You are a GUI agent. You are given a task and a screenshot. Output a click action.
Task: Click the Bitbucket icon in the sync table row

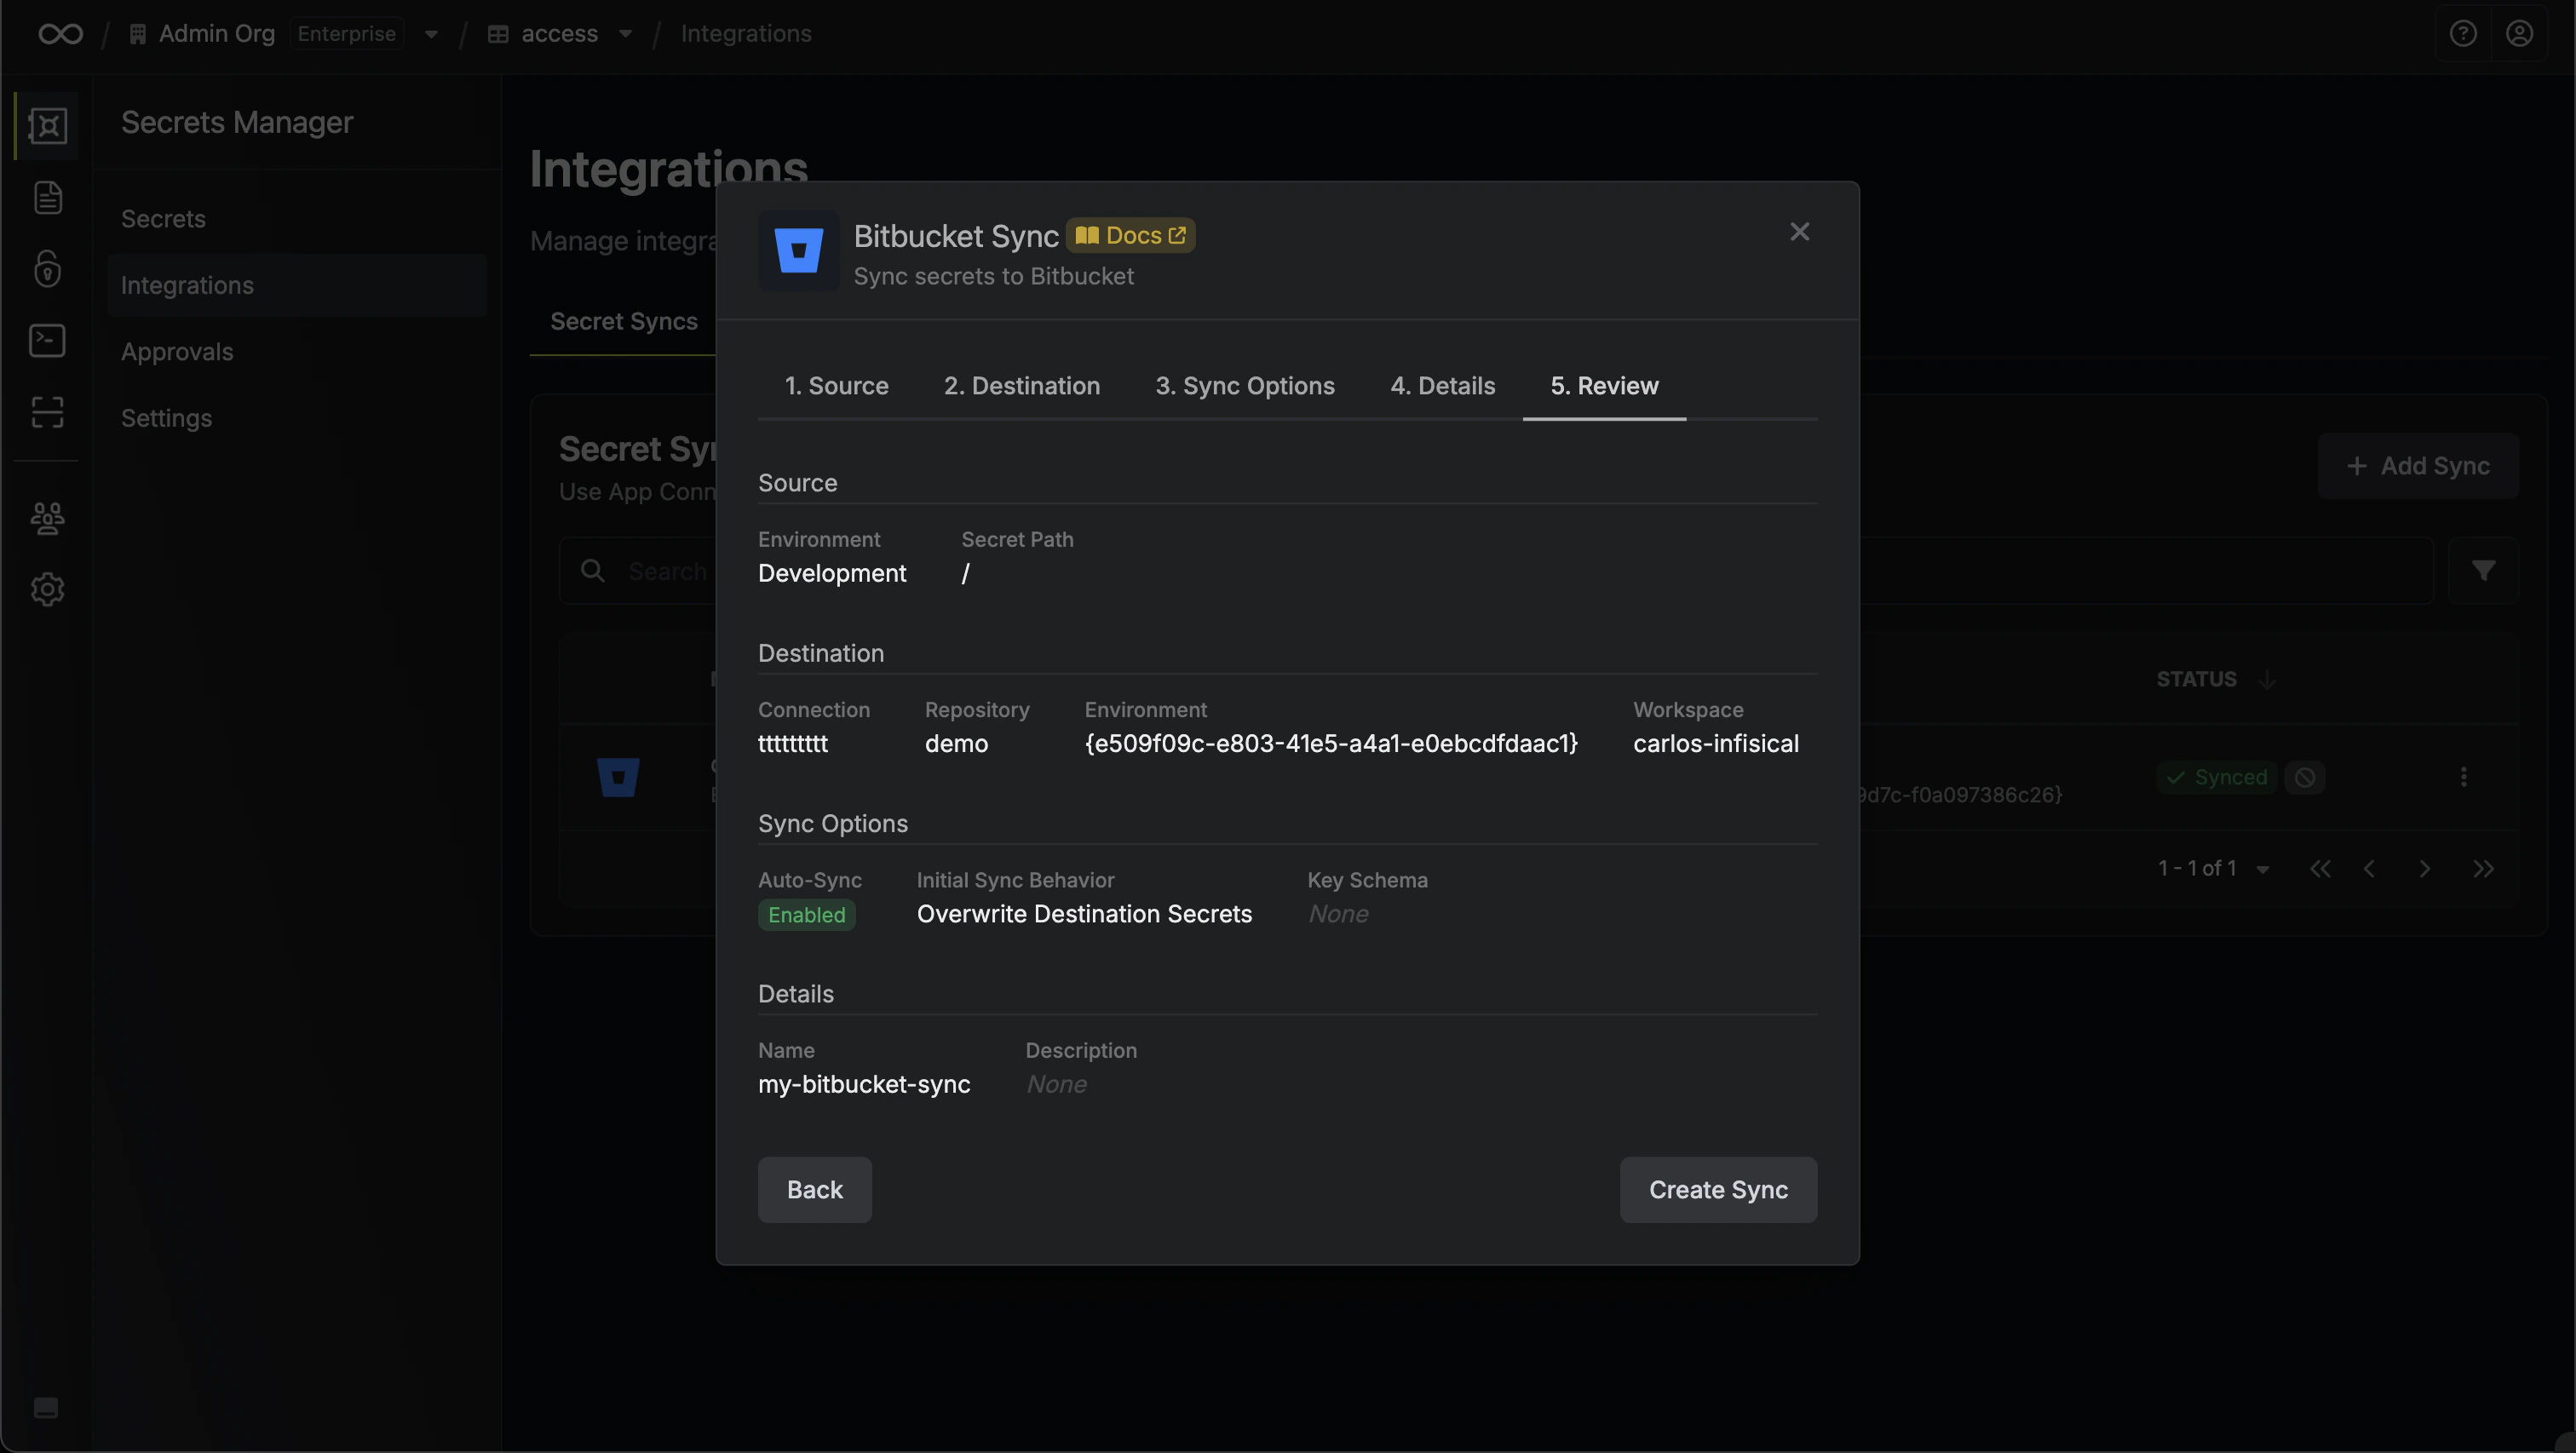tap(618, 777)
